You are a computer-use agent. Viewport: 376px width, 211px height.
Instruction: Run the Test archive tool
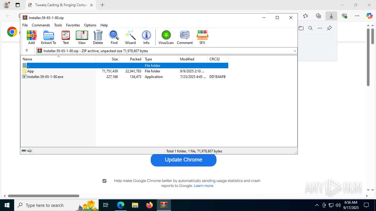(66, 37)
